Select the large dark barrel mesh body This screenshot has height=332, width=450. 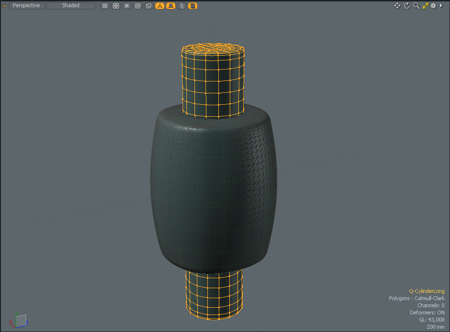[x=213, y=191]
